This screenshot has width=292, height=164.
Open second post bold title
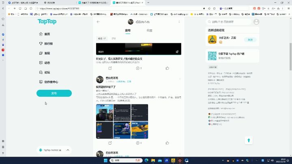click(106, 87)
